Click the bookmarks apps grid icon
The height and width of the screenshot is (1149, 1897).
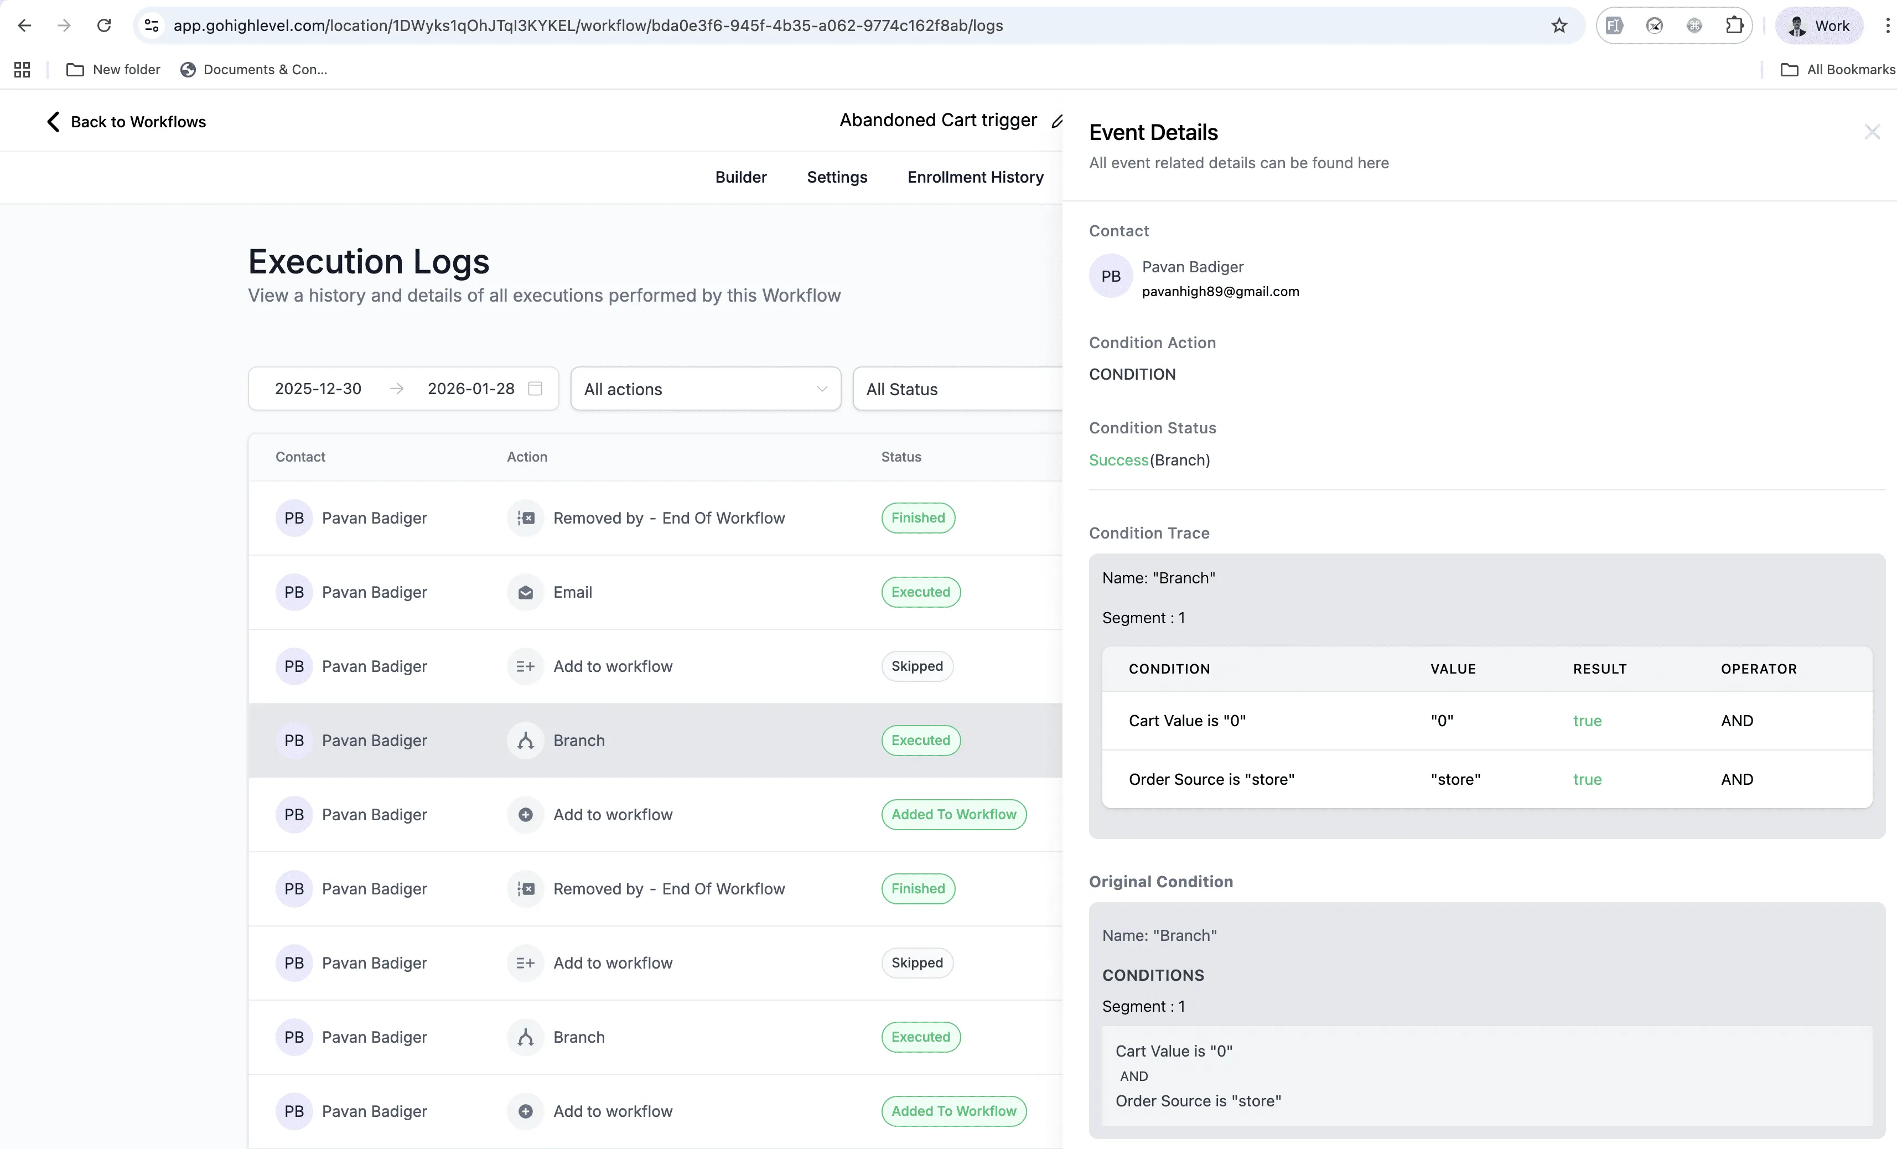(21, 69)
